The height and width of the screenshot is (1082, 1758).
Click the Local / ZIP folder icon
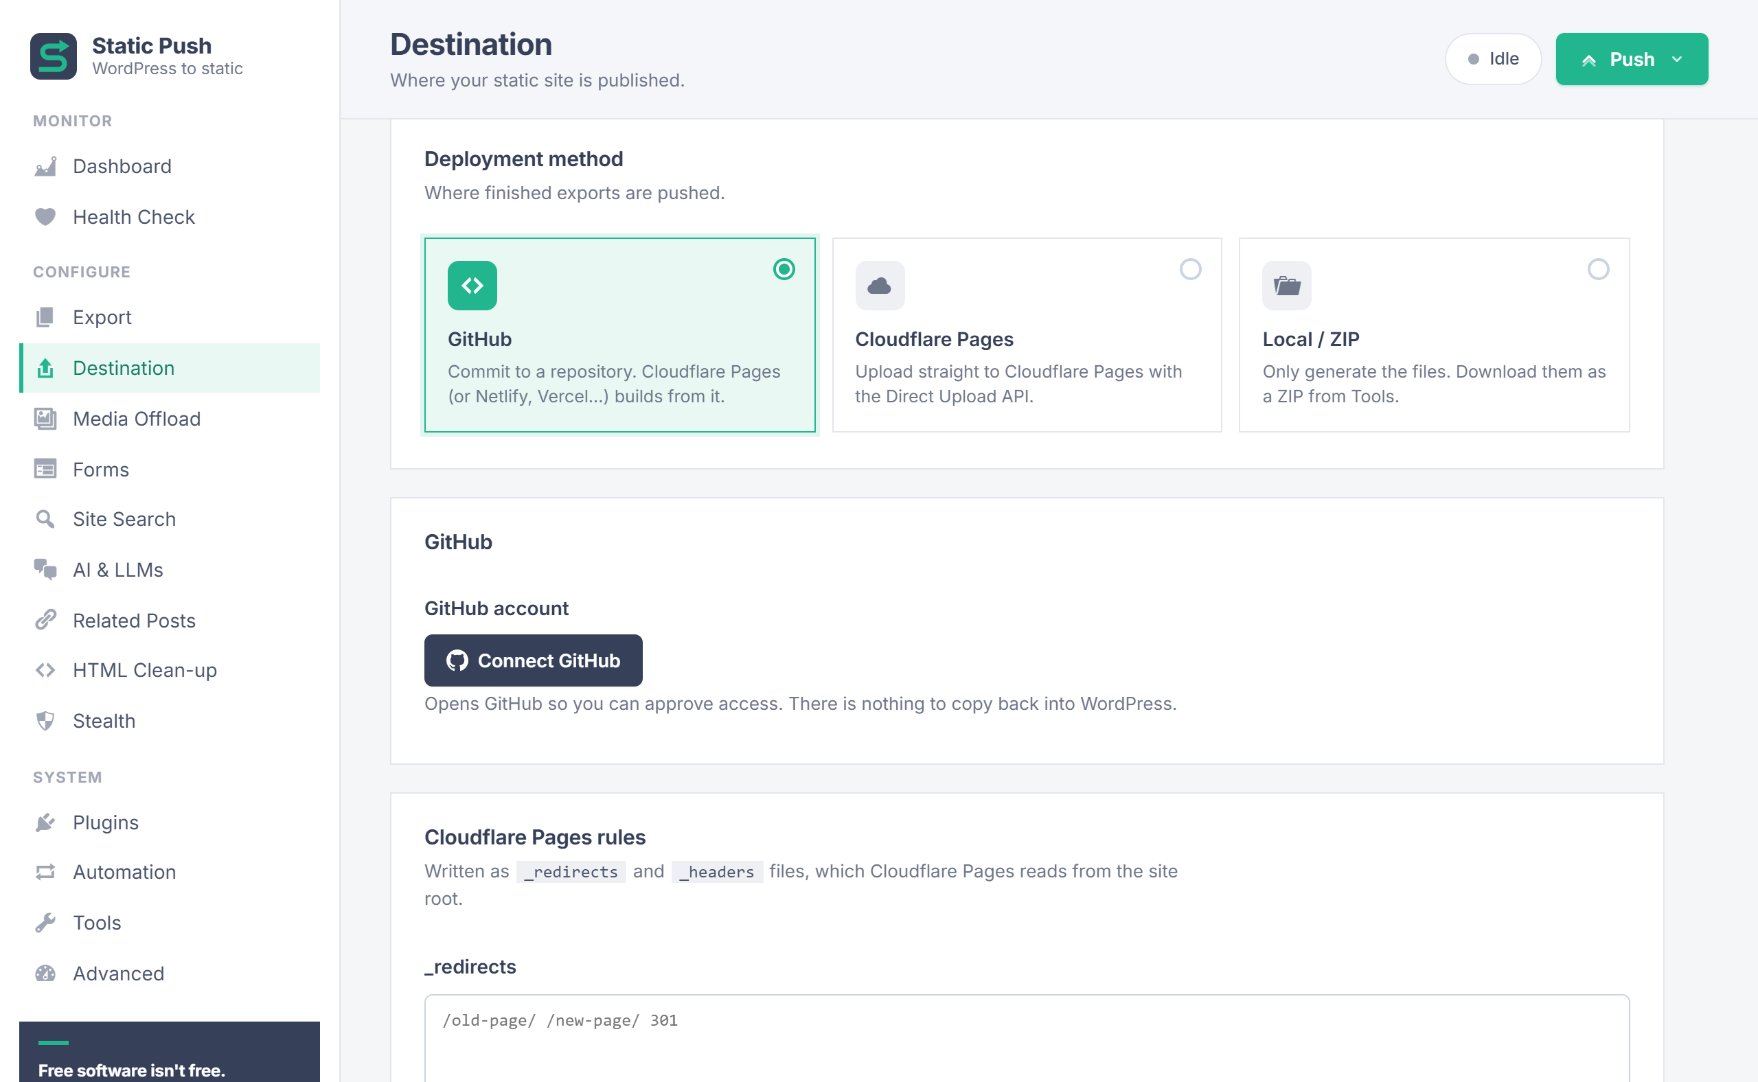pyautogui.click(x=1287, y=286)
